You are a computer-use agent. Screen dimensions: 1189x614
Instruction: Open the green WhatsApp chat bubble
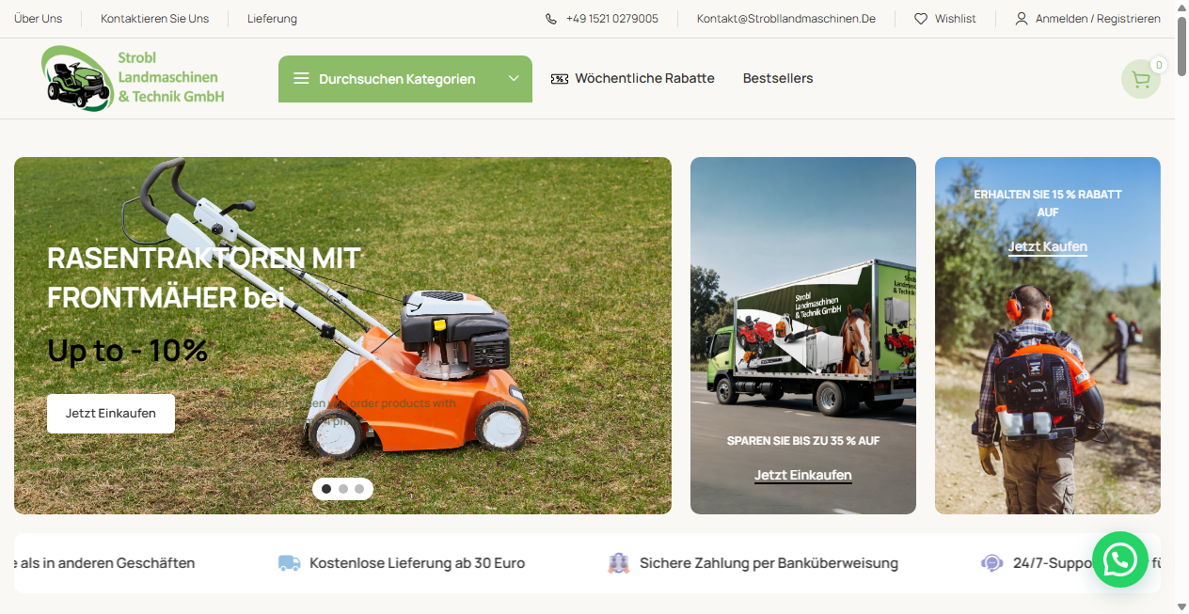point(1119,559)
